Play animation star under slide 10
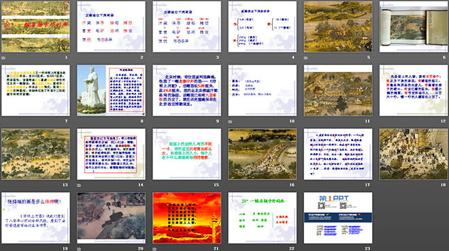The image size is (449, 251). pyautogui.click(x=230, y=121)
